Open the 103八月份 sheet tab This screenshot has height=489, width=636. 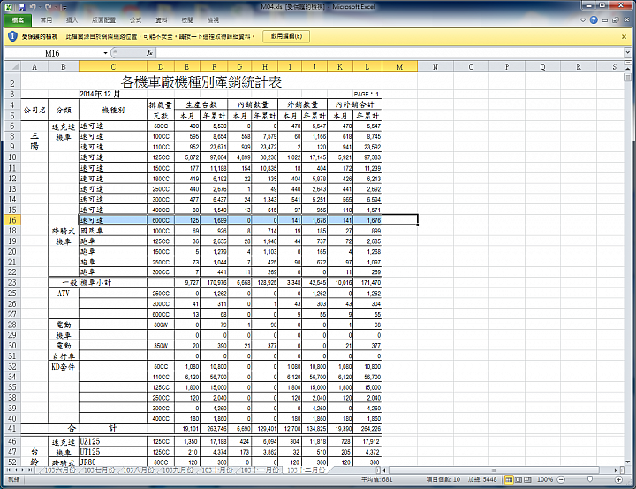tap(139, 470)
